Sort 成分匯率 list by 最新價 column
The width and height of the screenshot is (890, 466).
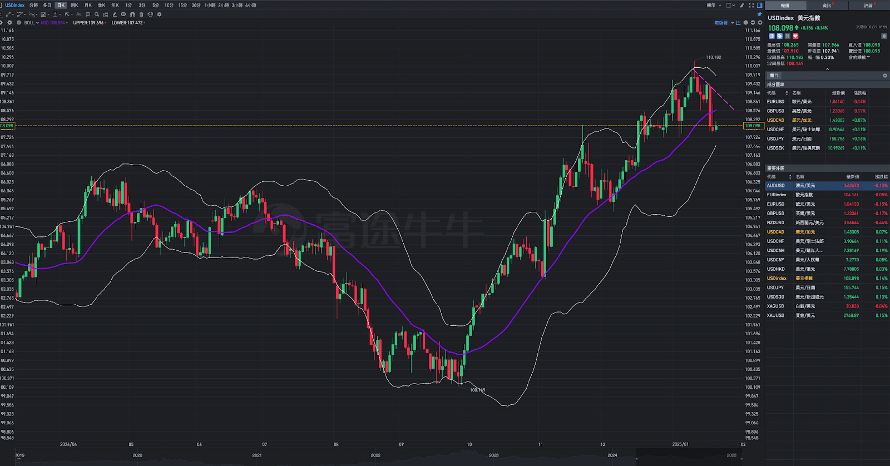pos(838,93)
